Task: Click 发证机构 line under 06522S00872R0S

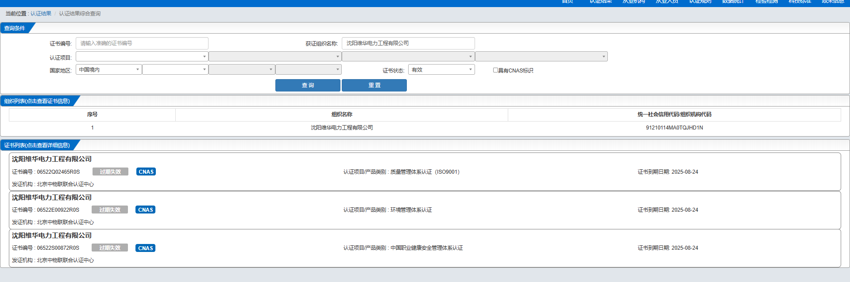Action: [x=53, y=260]
